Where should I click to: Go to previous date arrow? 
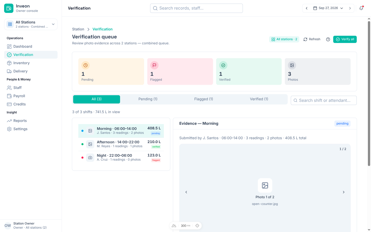coord(307,8)
